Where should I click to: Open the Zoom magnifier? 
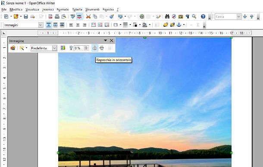pos(194,16)
